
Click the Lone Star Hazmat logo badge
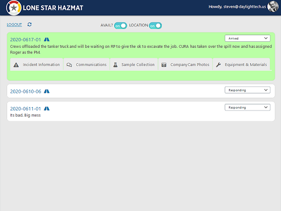pos(14,8)
